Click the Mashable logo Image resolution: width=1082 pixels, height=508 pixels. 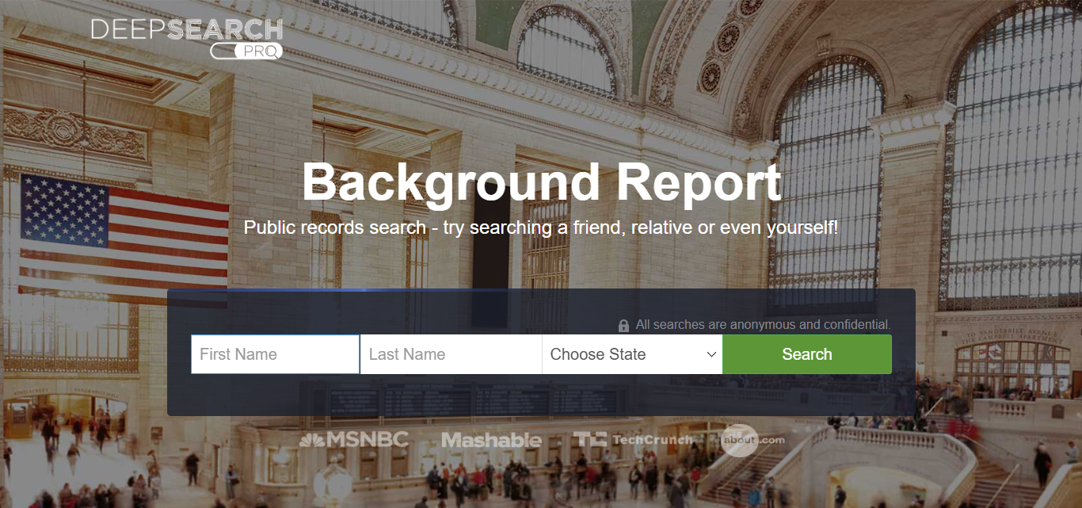tap(491, 440)
